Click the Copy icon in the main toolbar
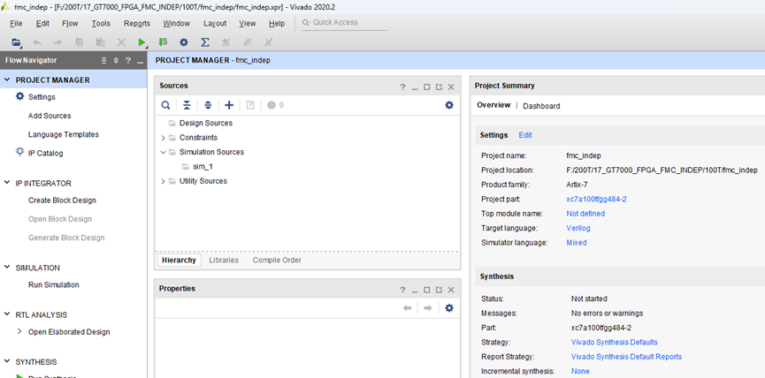 click(79, 42)
